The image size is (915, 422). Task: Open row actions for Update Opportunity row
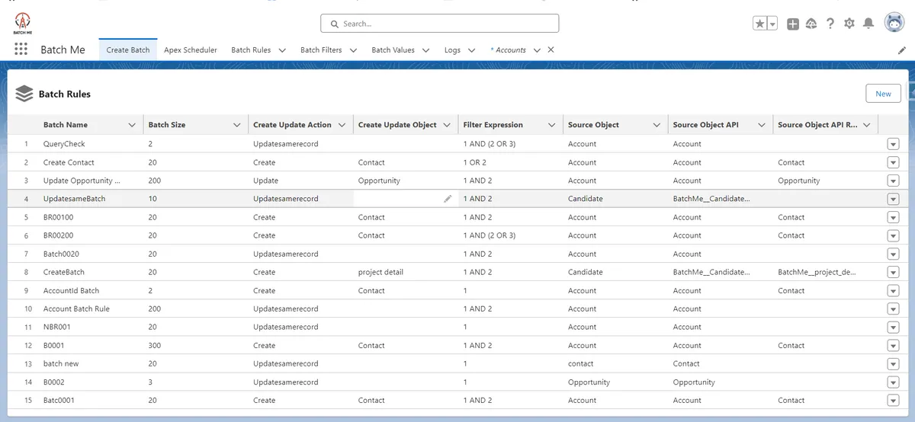pos(893,181)
